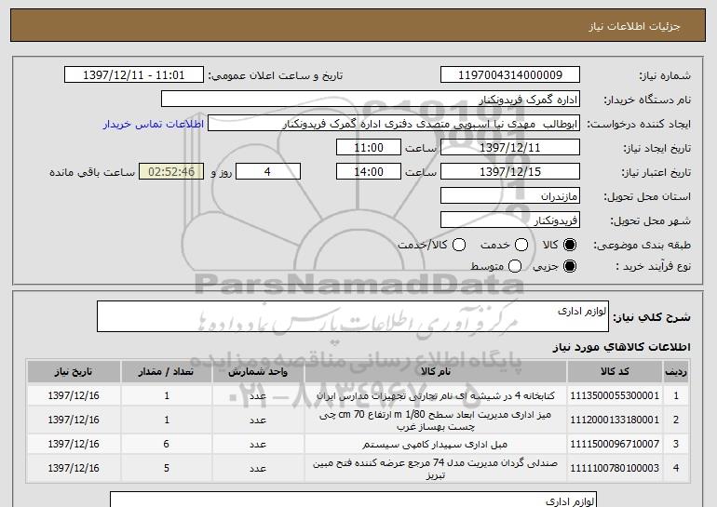The image size is (717, 507).
Task: Click the نام کالا column header
Action: pyautogui.click(x=436, y=372)
